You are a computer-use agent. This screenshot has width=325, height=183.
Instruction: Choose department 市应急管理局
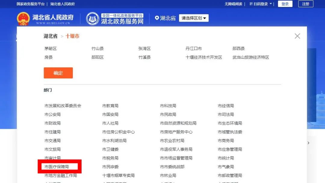230,149
